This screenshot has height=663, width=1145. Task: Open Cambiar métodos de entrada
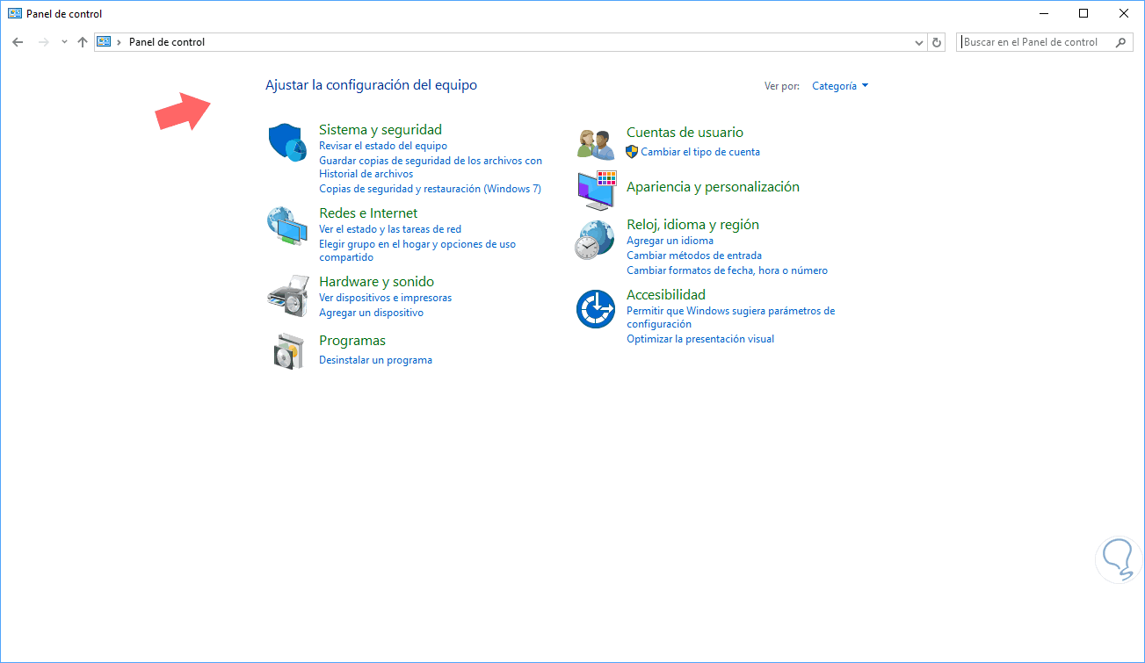click(x=694, y=256)
